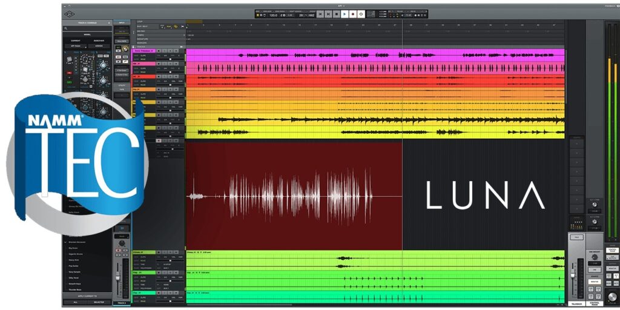The height and width of the screenshot is (310, 620).
Task: Click the talkback level fader
Action: (x=573, y=273)
